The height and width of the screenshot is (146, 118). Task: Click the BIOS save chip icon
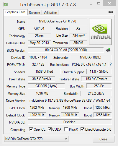click(108, 50)
